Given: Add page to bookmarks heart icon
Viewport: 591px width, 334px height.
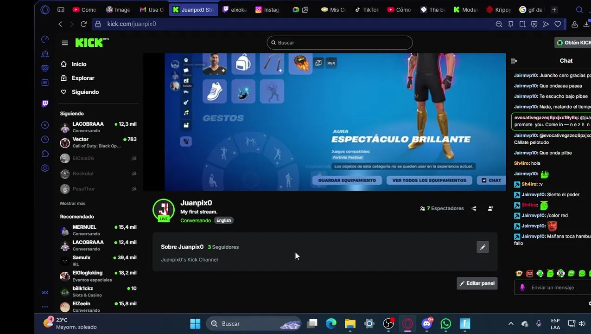Looking at the screenshot, I should tap(558, 24).
